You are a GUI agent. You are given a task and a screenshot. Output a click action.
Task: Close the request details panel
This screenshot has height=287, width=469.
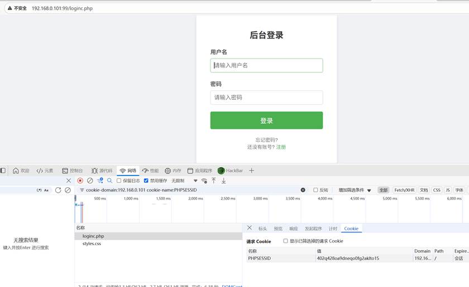(250, 228)
